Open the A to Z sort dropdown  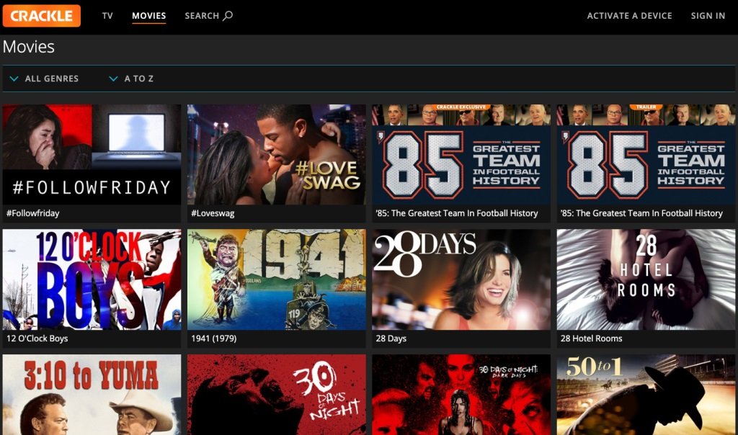(131, 79)
